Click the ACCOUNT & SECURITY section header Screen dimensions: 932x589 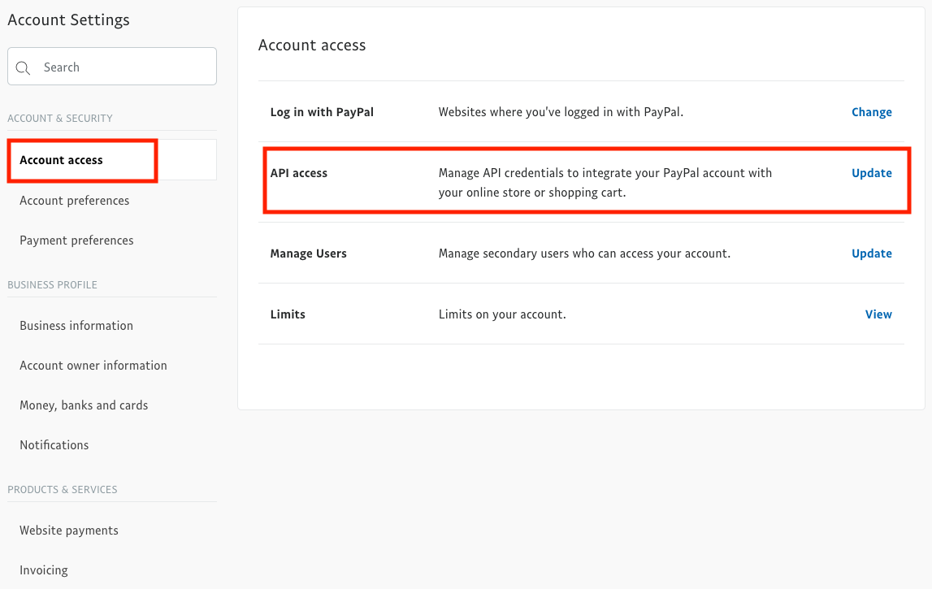[x=60, y=119]
